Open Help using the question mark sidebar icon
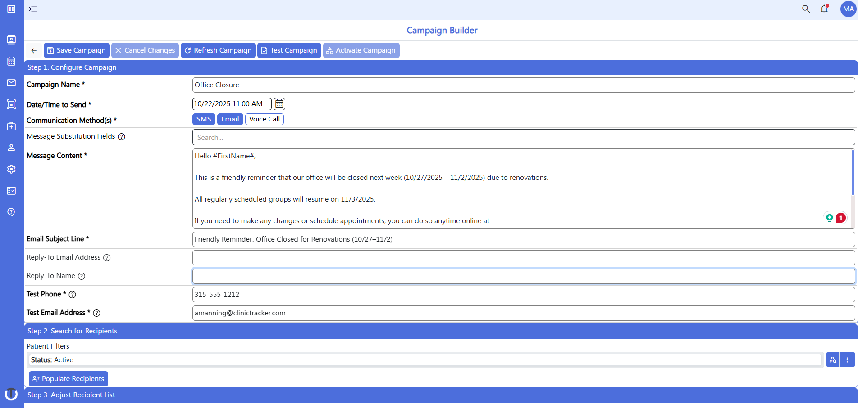The height and width of the screenshot is (408, 858). coord(11,212)
